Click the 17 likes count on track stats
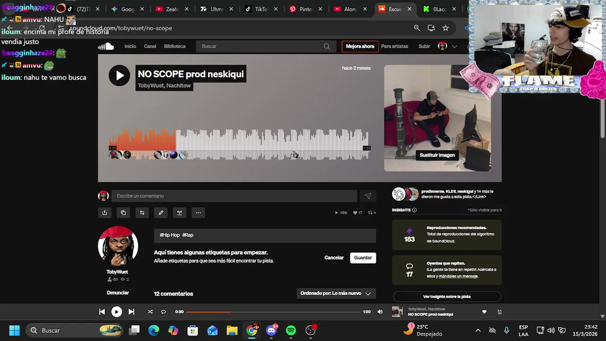606x341 pixels. (x=357, y=213)
